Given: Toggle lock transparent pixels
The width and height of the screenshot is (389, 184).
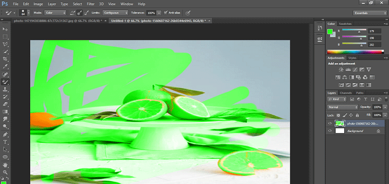Looking at the screenshot, I should coord(338,115).
